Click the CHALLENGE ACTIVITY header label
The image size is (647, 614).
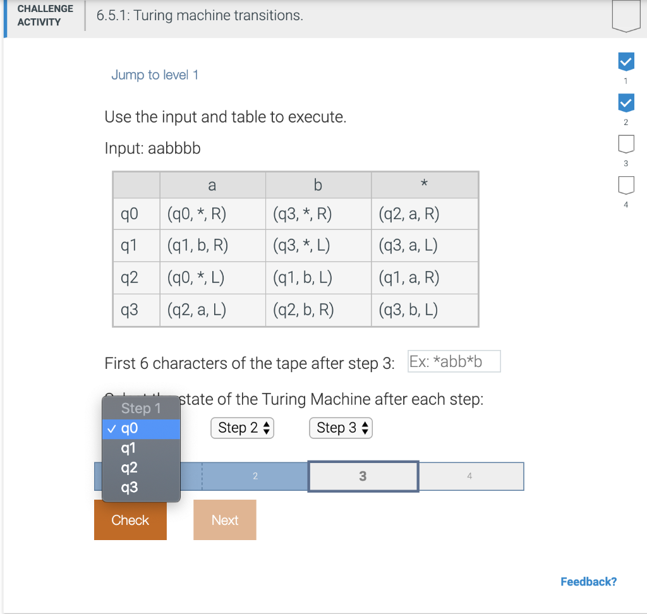point(44,14)
